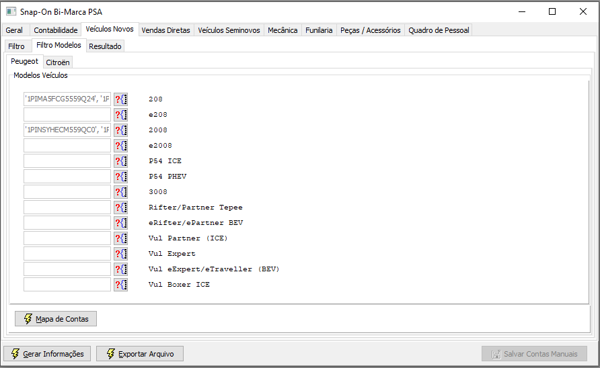Open the lookup icon for 2008

pyautogui.click(x=120, y=130)
